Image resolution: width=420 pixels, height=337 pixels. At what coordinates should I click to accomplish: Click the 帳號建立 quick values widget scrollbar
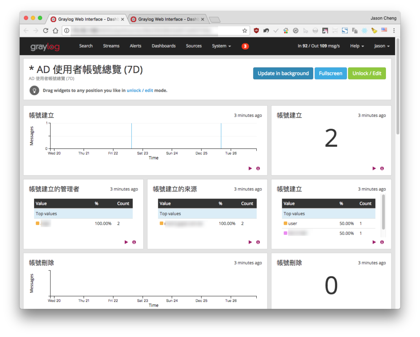click(x=383, y=212)
